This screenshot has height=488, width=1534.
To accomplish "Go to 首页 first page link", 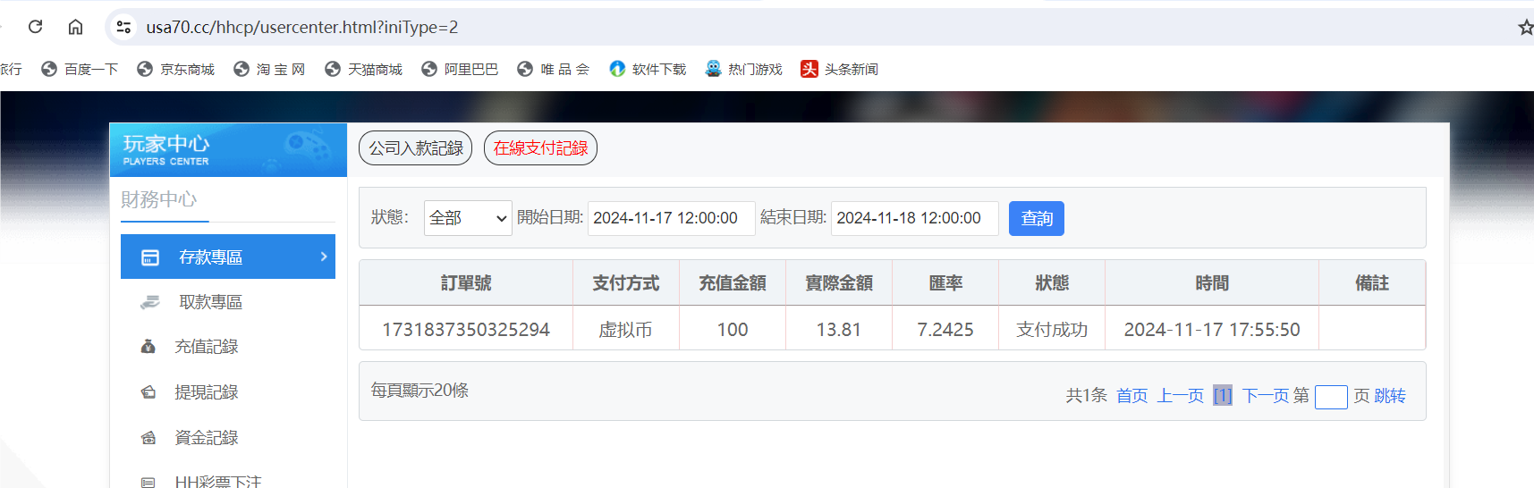I will coord(1131,396).
